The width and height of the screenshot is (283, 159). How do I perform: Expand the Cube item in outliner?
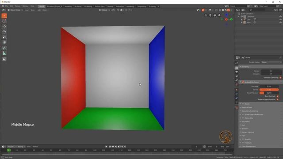point(242,19)
